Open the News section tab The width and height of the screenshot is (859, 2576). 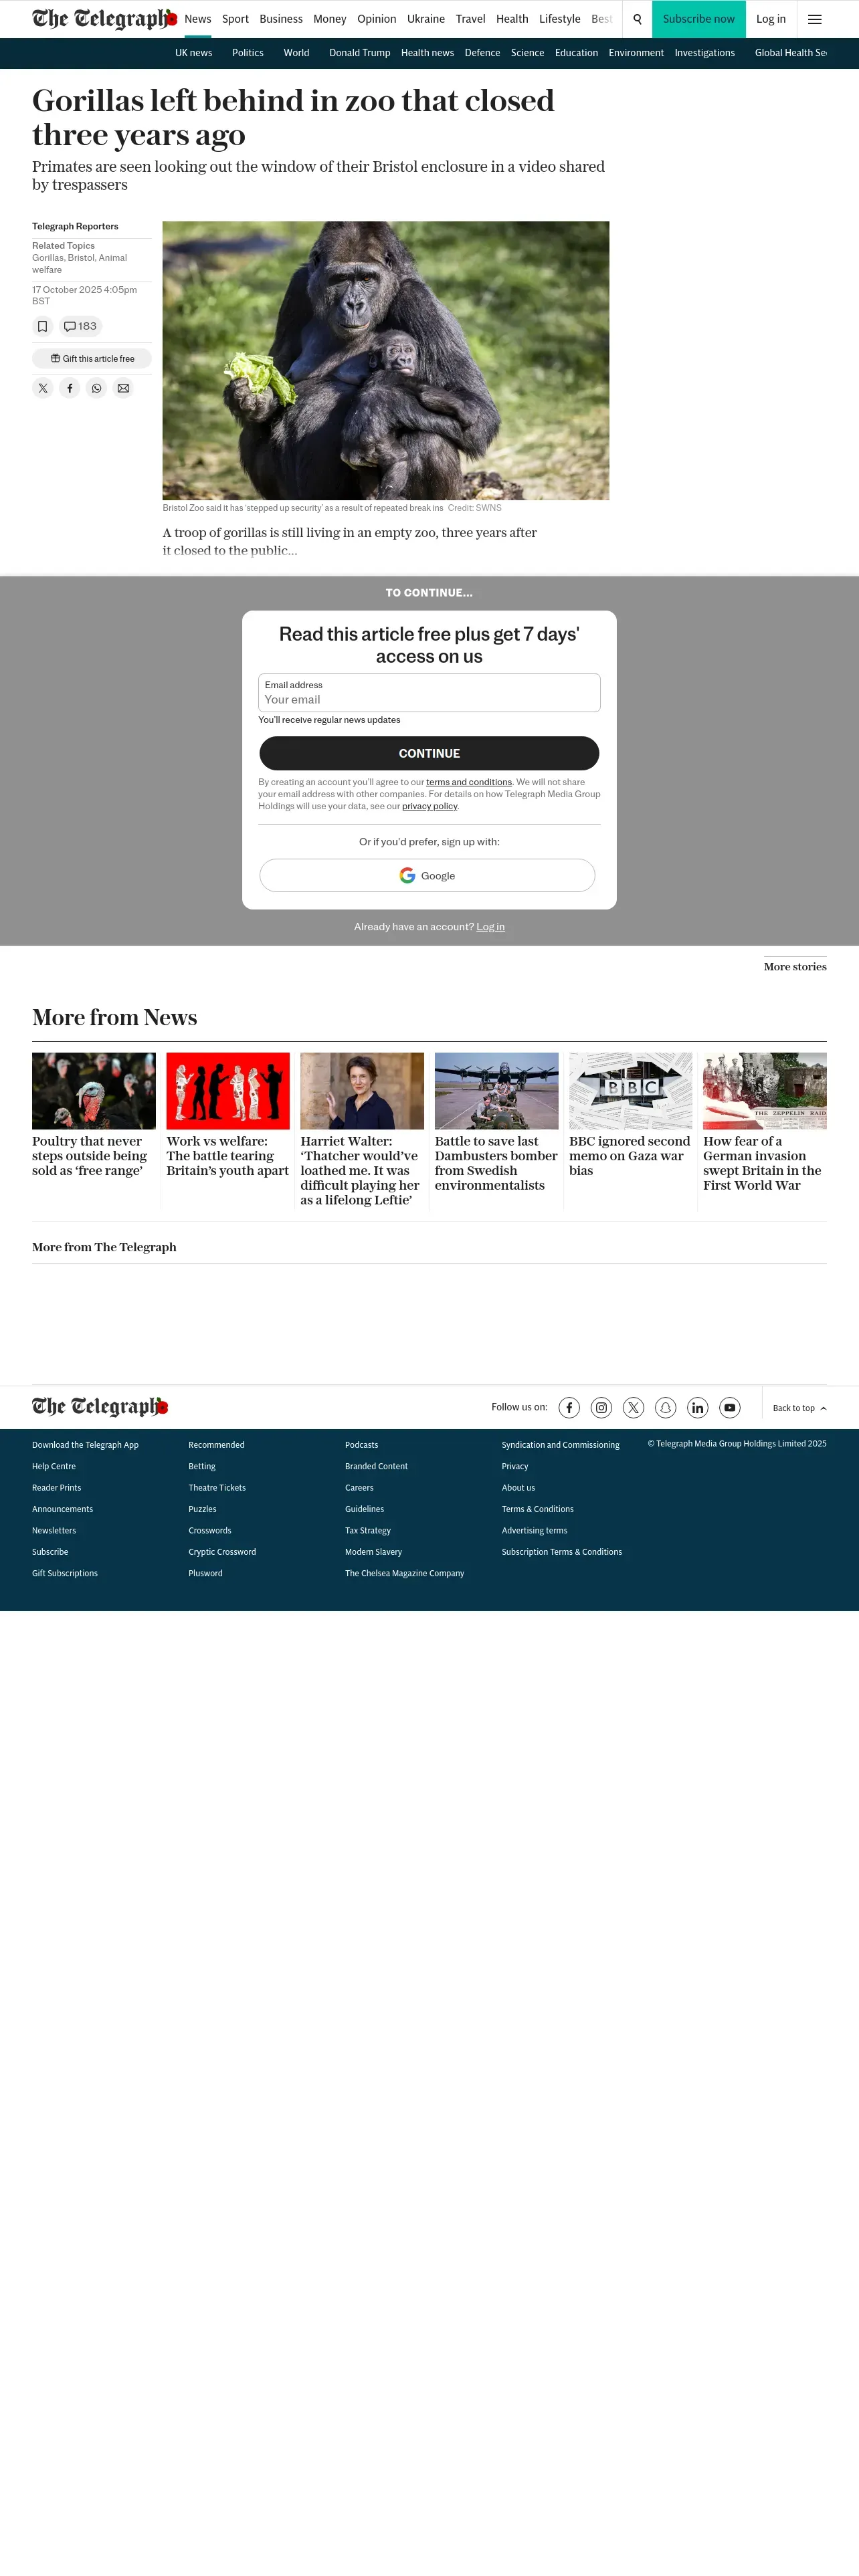click(x=198, y=19)
